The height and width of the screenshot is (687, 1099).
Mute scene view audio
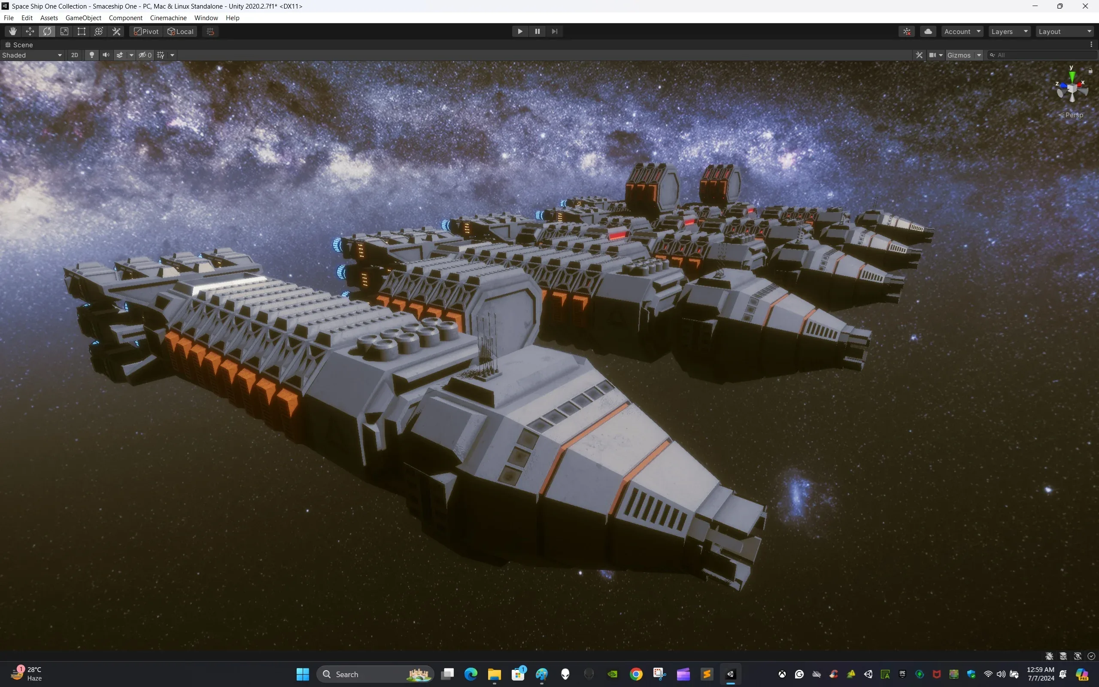point(105,55)
